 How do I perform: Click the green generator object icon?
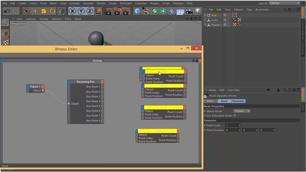click(x=154, y=11)
